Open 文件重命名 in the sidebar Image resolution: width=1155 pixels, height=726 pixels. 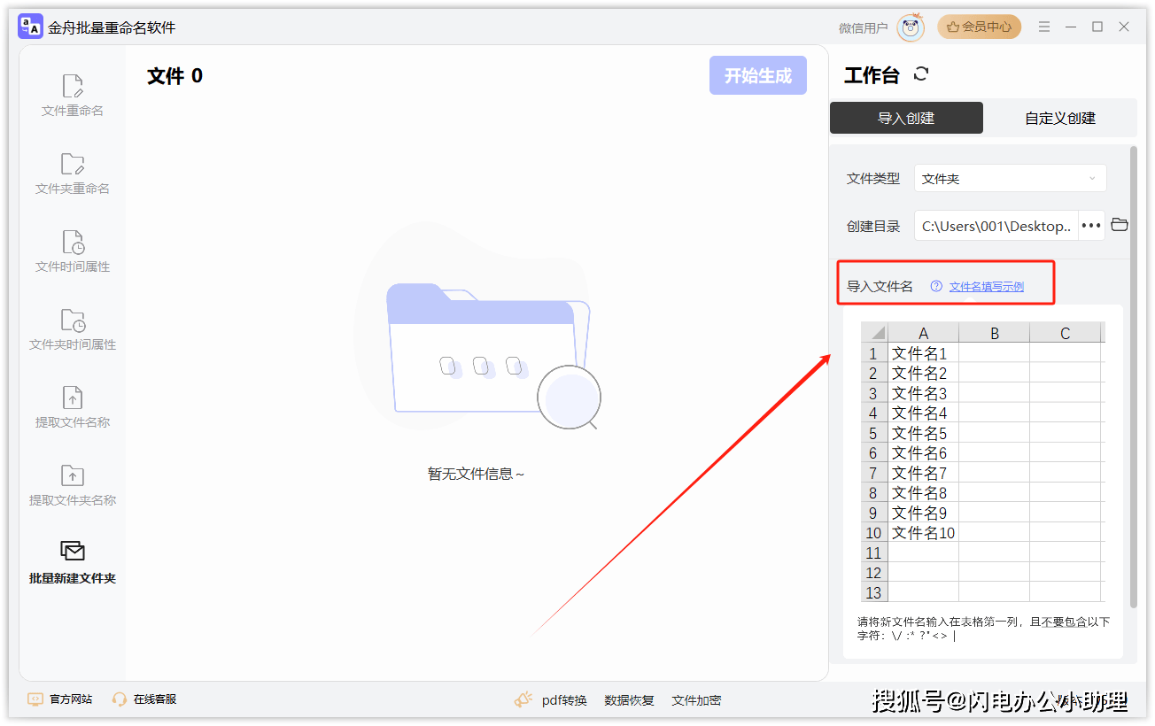[x=73, y=96]
